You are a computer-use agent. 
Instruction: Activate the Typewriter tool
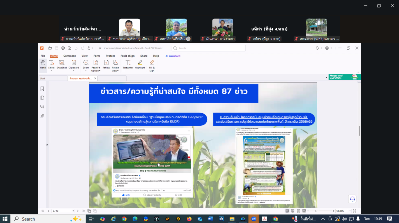128,64
